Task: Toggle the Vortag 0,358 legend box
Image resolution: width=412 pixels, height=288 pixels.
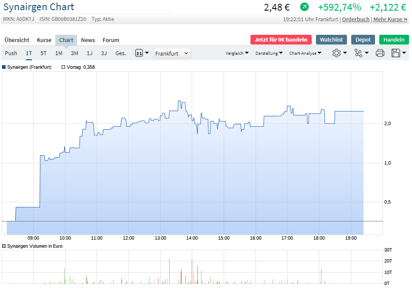Action: (x=63, y=67)
